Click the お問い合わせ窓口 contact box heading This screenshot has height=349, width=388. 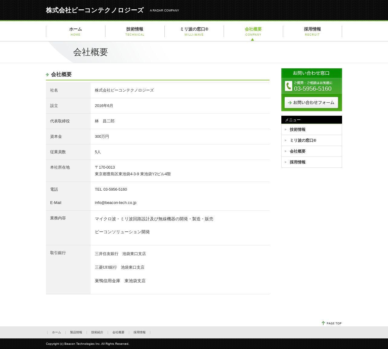[x=311, y=73]
